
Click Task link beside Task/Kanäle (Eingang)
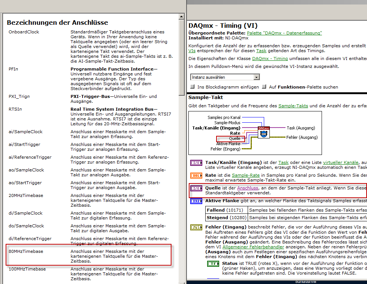click(283, 162)
